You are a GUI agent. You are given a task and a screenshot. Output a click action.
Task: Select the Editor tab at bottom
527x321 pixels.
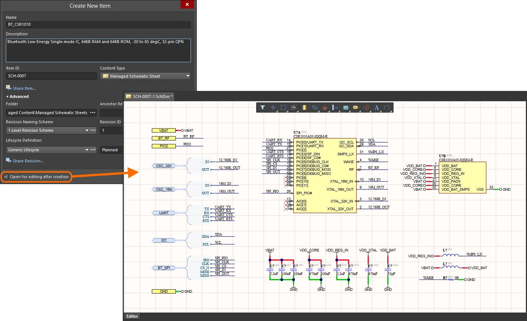pos(132,316)
